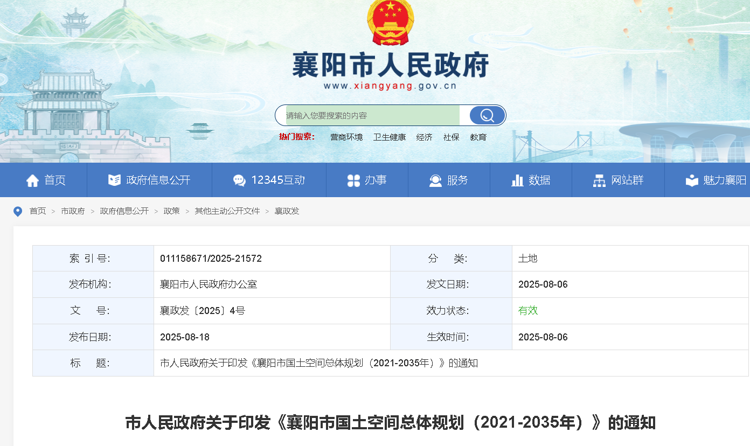The image size is (750, 446).
Task: Select the 卫生健康 hot search link
Action: pos(390,137)
